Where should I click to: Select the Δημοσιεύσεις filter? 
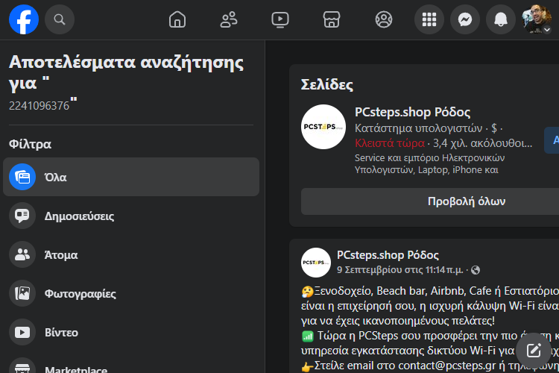coord(131,216)
